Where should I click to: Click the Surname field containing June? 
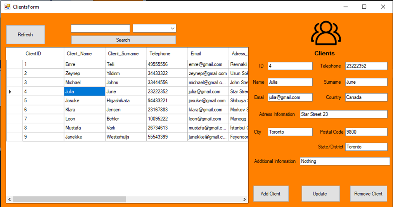[x=366, y=82]
